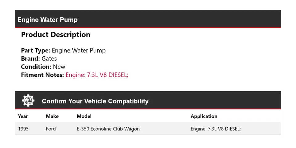296x148 pixels.
Task: Select the Ford make cell
Action: pos(51,129)
